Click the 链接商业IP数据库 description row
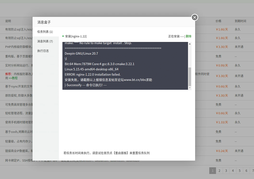The image size is (254, 179). click(19, 151)
